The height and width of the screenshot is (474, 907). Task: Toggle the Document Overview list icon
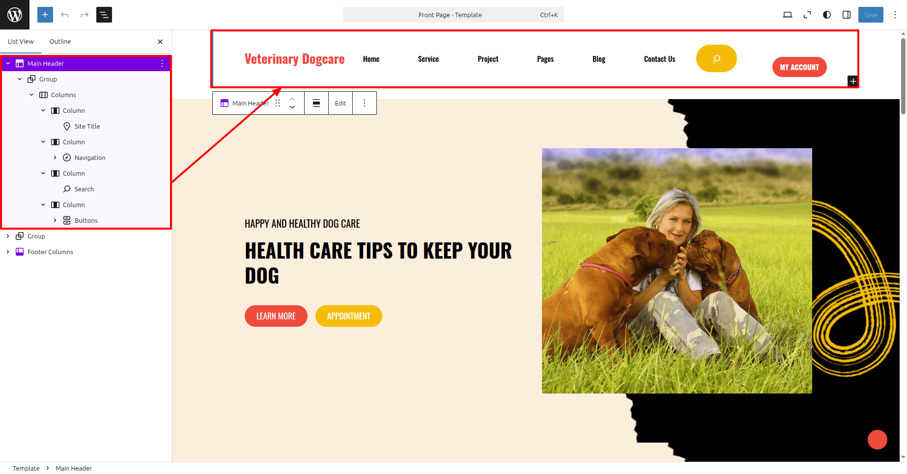104,15
